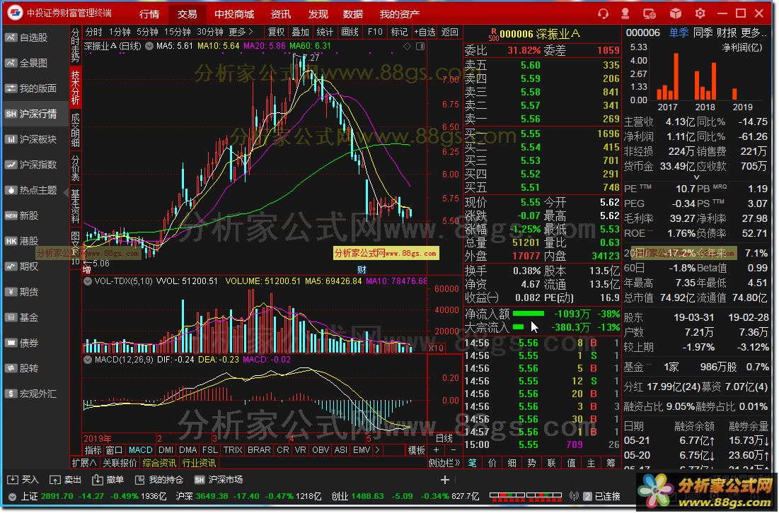Screen dimensions: 779x513
Task: Open 更多.. in the financial panel
Action: 754,33
